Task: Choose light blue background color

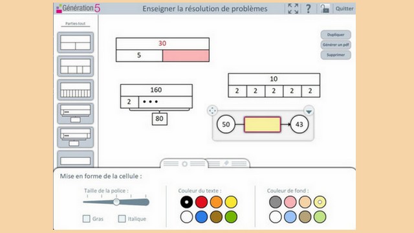Action: (x=290, y=217)
